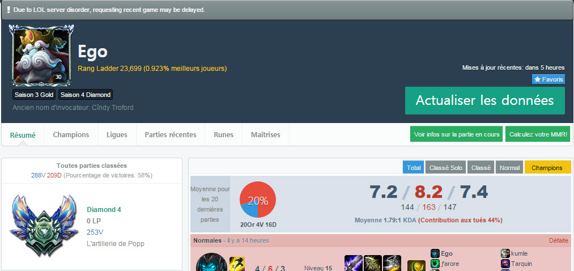574x271 pixels.
Task: Click the '7.4' average assists value
Action: [474, 192]
